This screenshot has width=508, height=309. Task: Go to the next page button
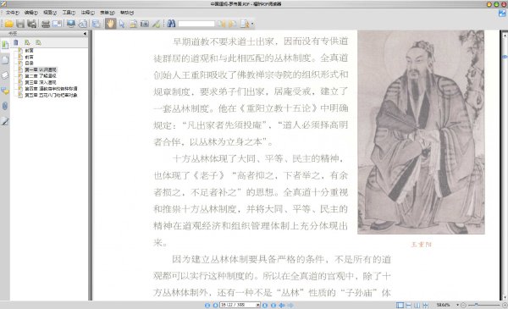(x=265, y=305)
